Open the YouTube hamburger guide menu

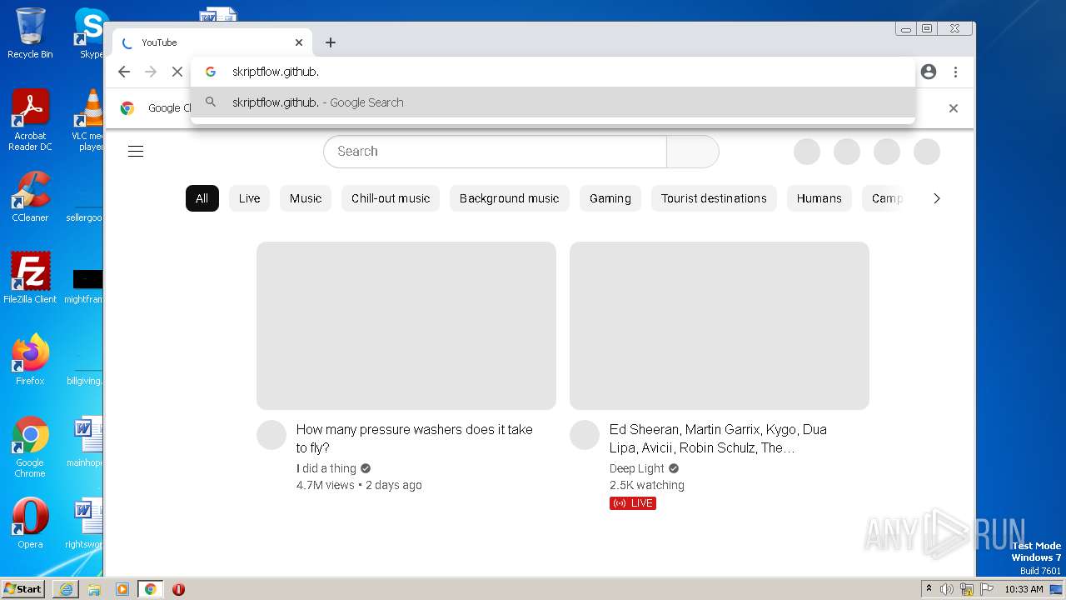[x=136, y=151]
